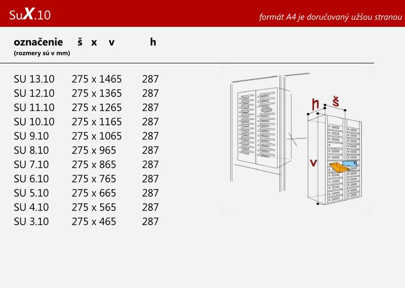This screenshot has height=288, width=405.
Task: Click the 287 depth value for SU 3.10
Action: 150,221
